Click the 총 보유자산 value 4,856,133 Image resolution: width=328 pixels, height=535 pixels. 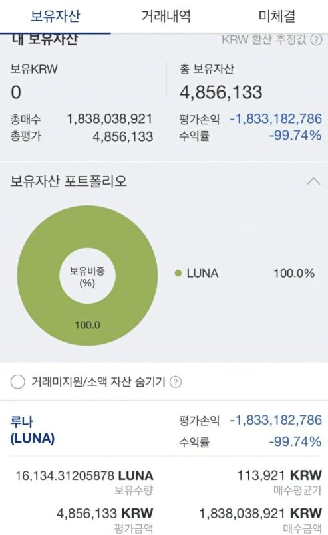[x=221, y=92]
